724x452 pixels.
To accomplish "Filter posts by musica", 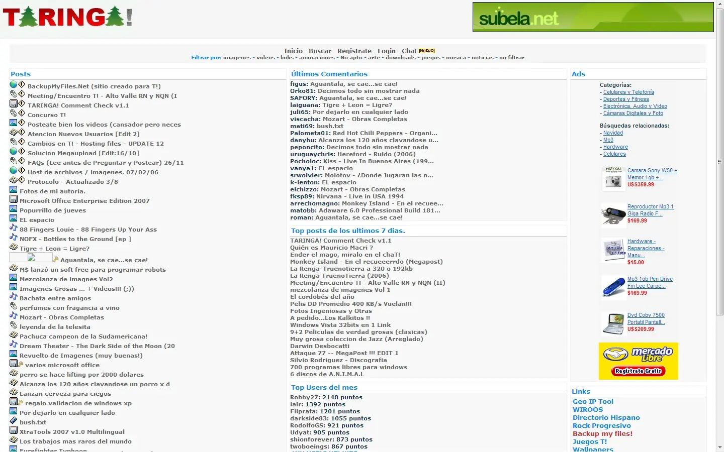I will [456, 58].
